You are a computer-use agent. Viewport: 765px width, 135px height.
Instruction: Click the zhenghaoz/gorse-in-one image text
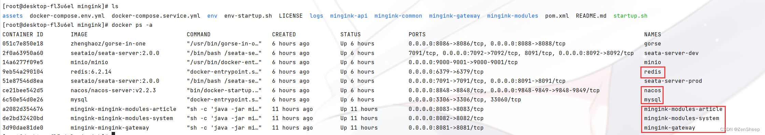108,43
